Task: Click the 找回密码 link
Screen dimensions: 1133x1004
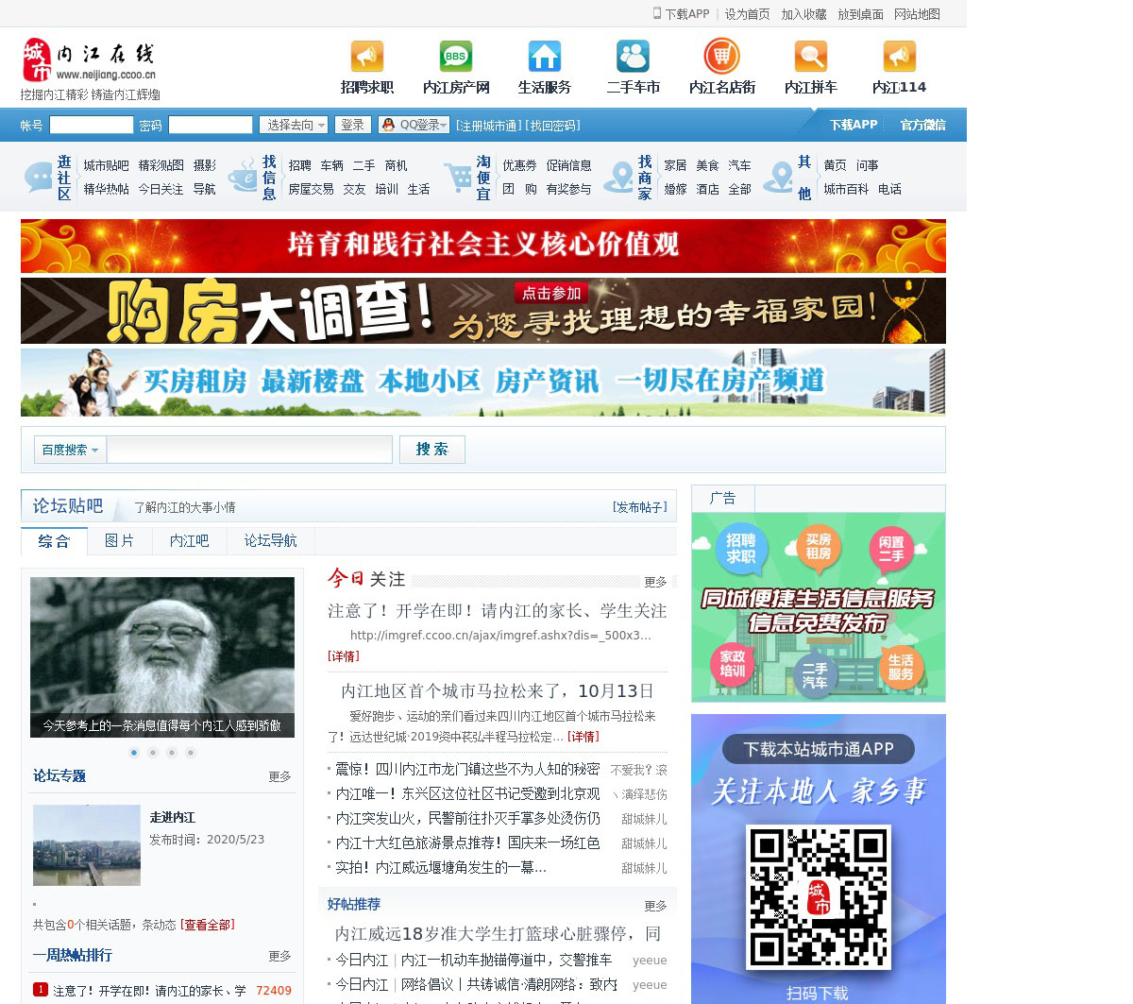Action: [552, 126]
